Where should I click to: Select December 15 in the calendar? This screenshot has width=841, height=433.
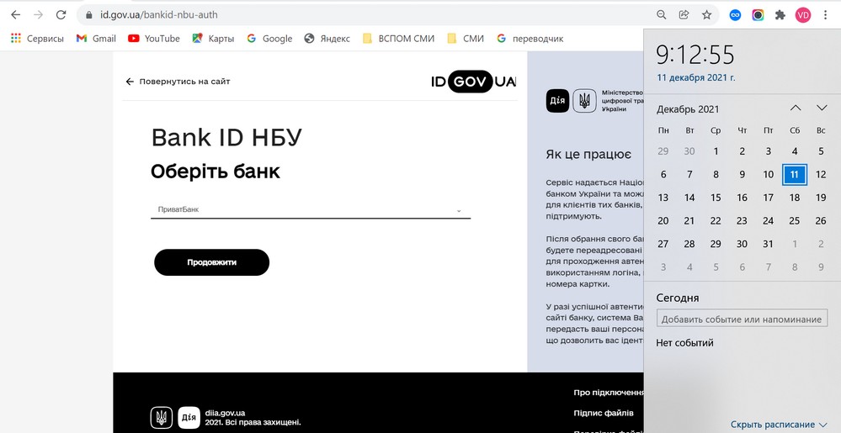716,198
